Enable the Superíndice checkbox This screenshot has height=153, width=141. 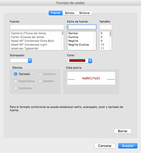pyautogui.click(x=15, y=81)
